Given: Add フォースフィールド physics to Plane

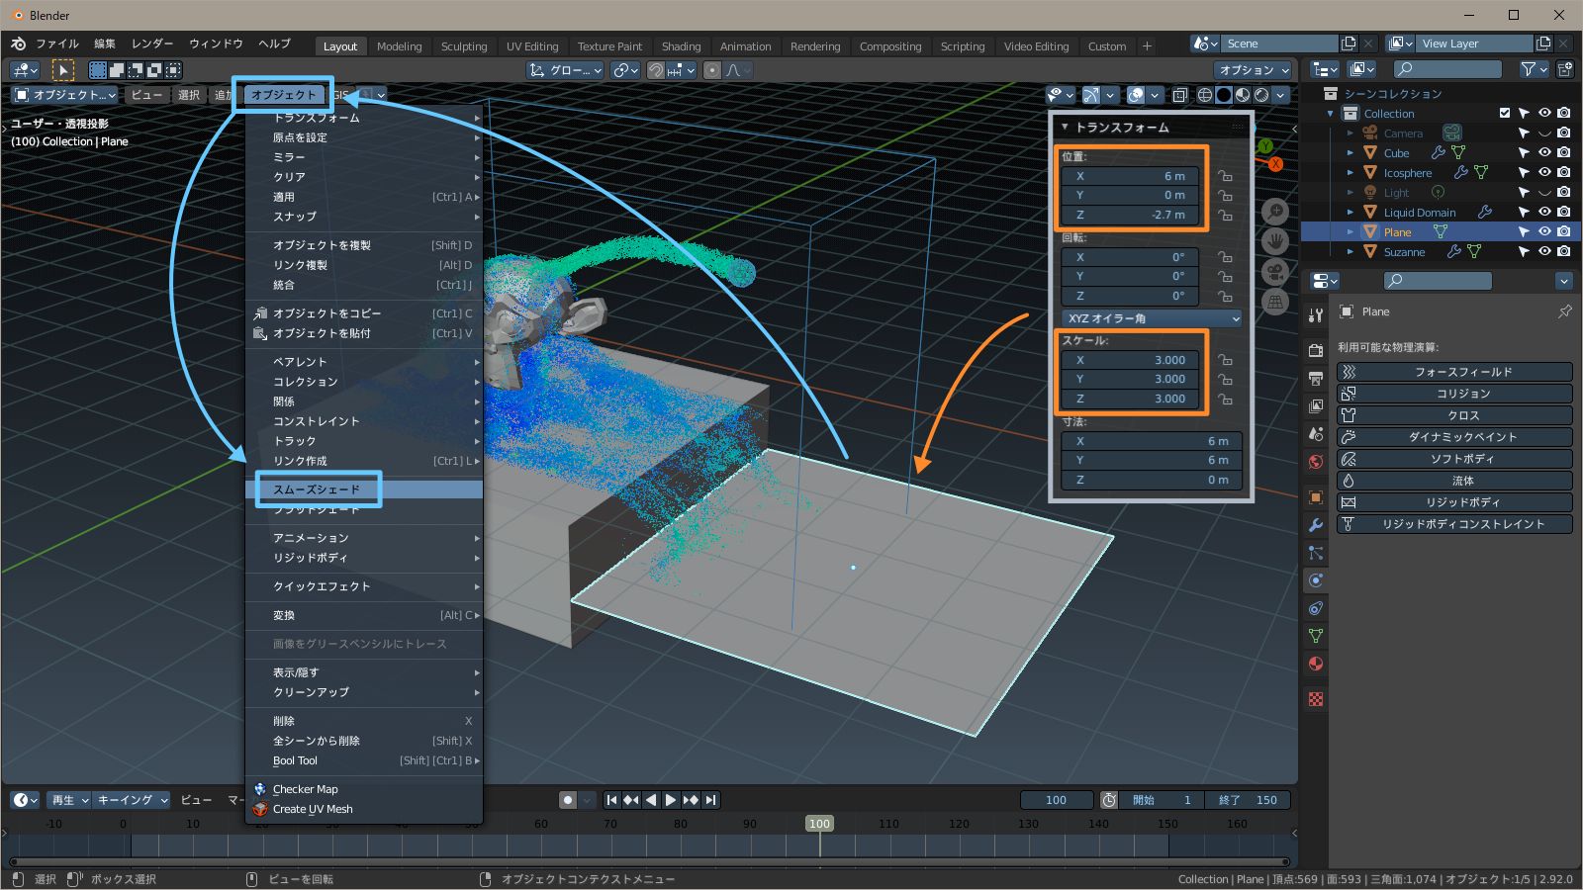Looking at the screenshot, I should 1454,372.
